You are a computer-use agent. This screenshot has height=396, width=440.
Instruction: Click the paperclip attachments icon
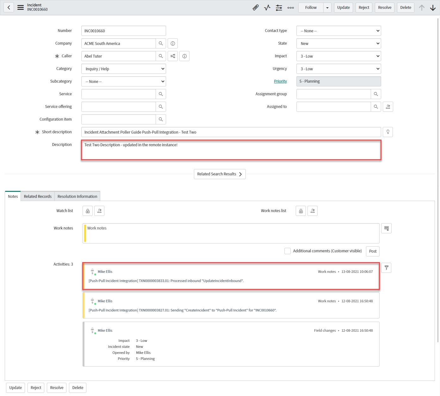point(256,8)
